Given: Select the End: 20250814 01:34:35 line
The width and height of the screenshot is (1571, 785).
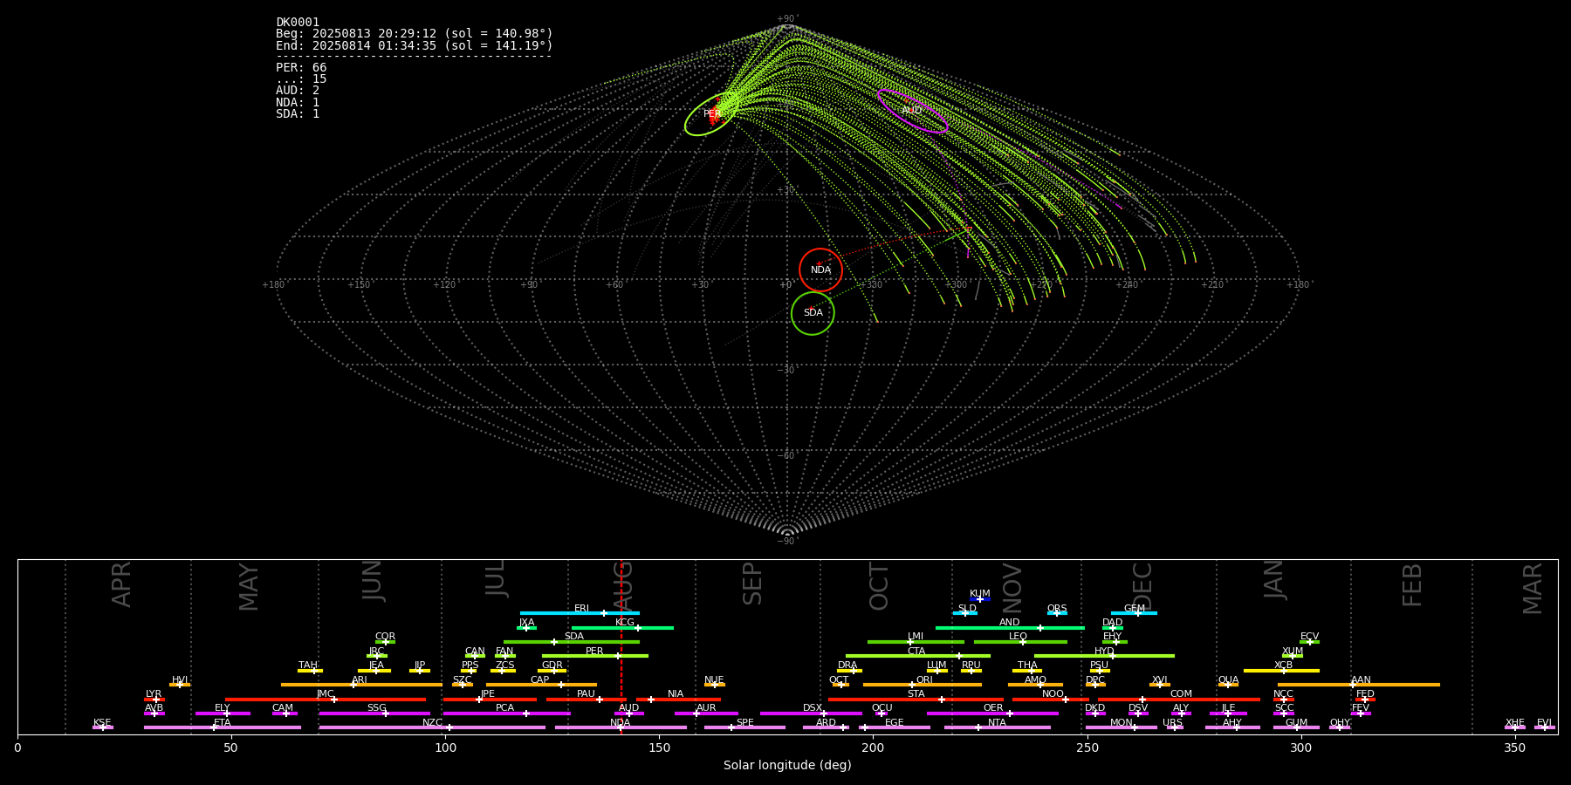Looking at the screenshot, I should (415, 45).
